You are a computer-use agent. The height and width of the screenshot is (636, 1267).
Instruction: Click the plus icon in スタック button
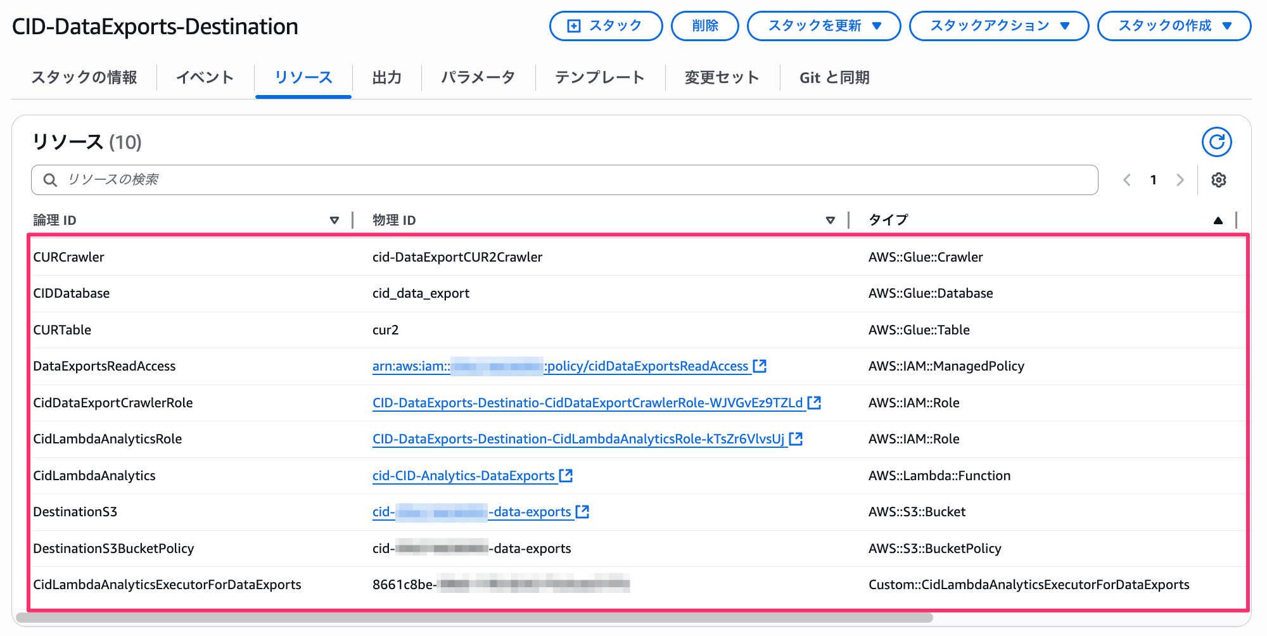pyautogui.click(x=573, y=26)
